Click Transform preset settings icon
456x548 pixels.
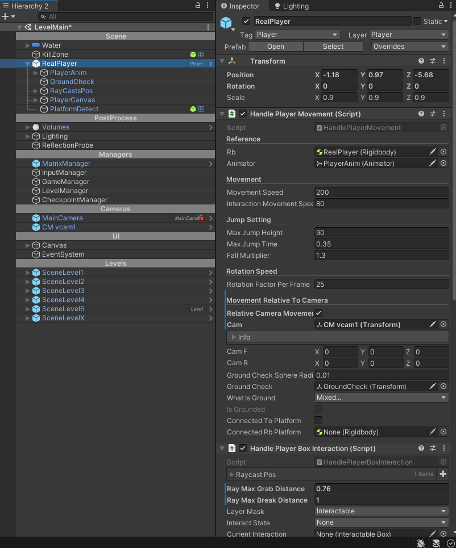coord(433,61)
